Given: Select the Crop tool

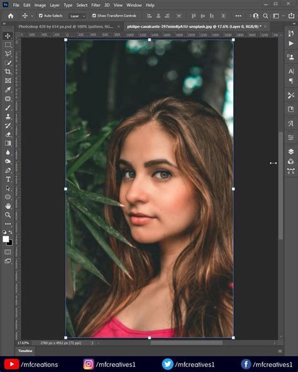Looking at the screenshot, I should [x=8, y=72].
